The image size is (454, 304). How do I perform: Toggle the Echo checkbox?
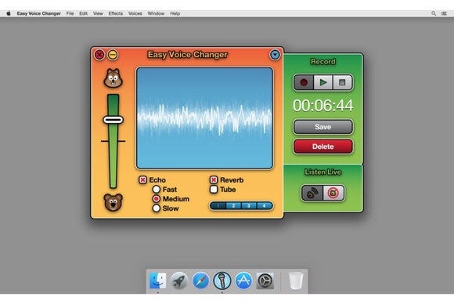[x=142, y=180]
